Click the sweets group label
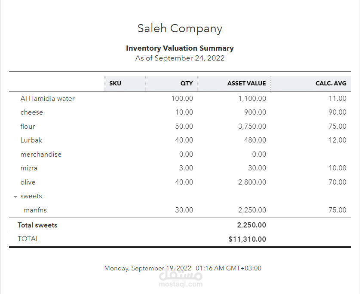Screen dimensions: 362x294 tap(31, 196)
